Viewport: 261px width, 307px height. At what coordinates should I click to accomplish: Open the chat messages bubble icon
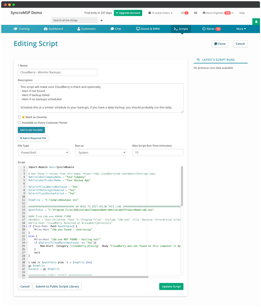[182, 13]
